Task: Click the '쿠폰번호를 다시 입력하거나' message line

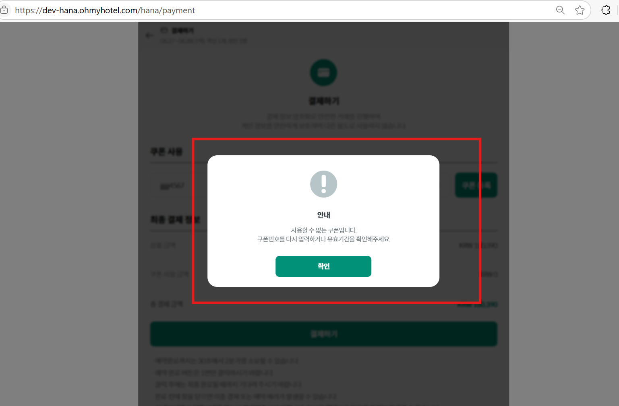Action: pos(323,239)
